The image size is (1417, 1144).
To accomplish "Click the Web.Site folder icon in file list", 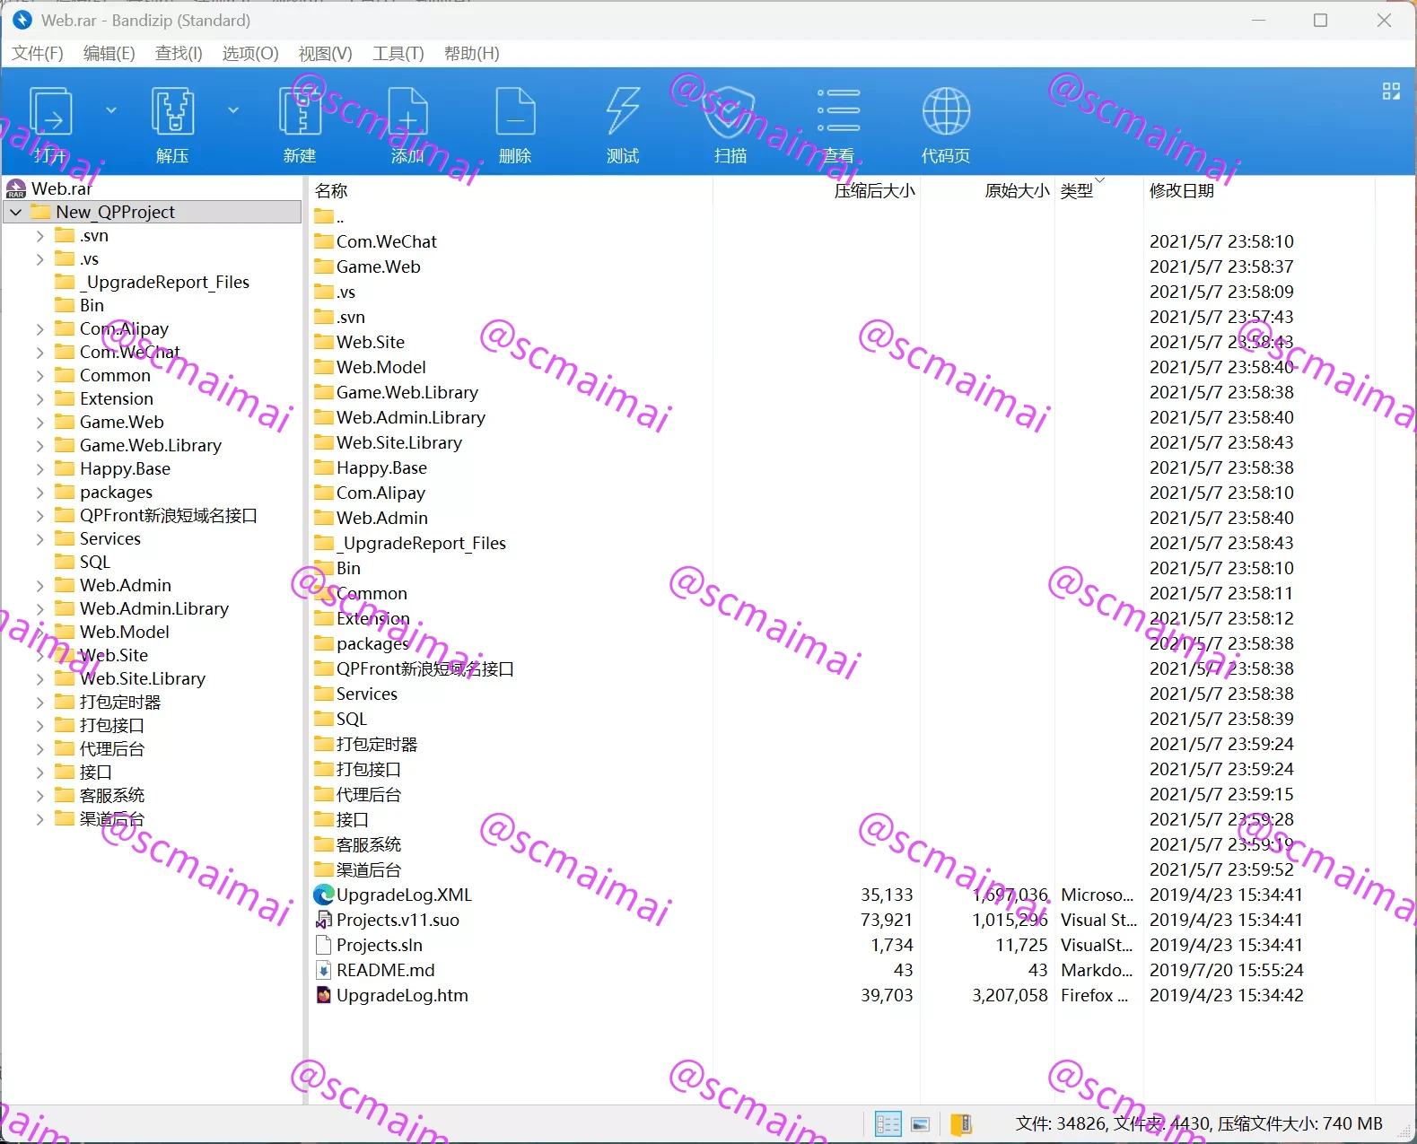I will (x=324, y=342).
